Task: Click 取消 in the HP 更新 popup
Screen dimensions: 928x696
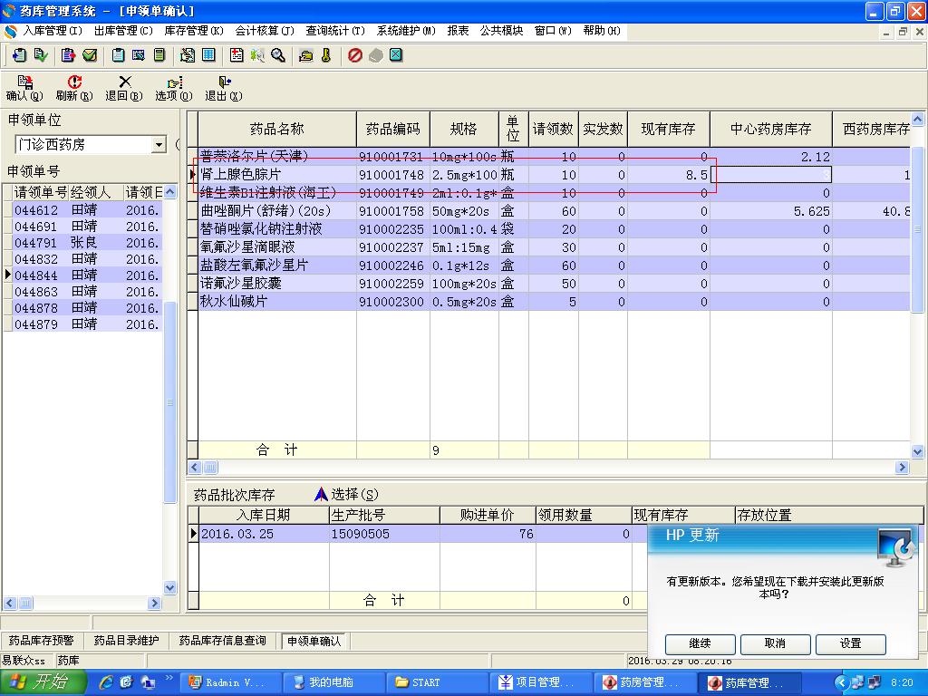Action: coord(776,643)
